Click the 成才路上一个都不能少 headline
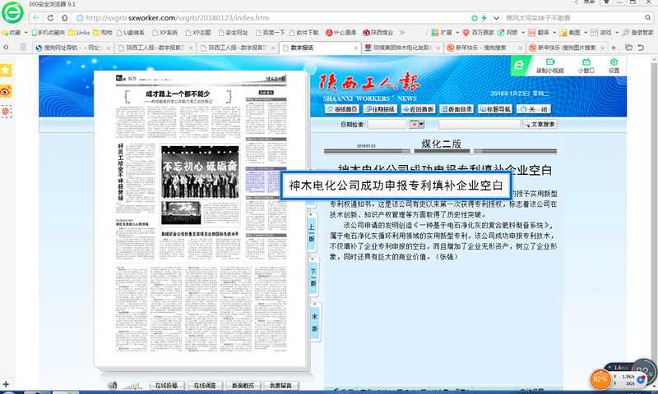Screen dimensions: 658x394 [x=178, y=94]
